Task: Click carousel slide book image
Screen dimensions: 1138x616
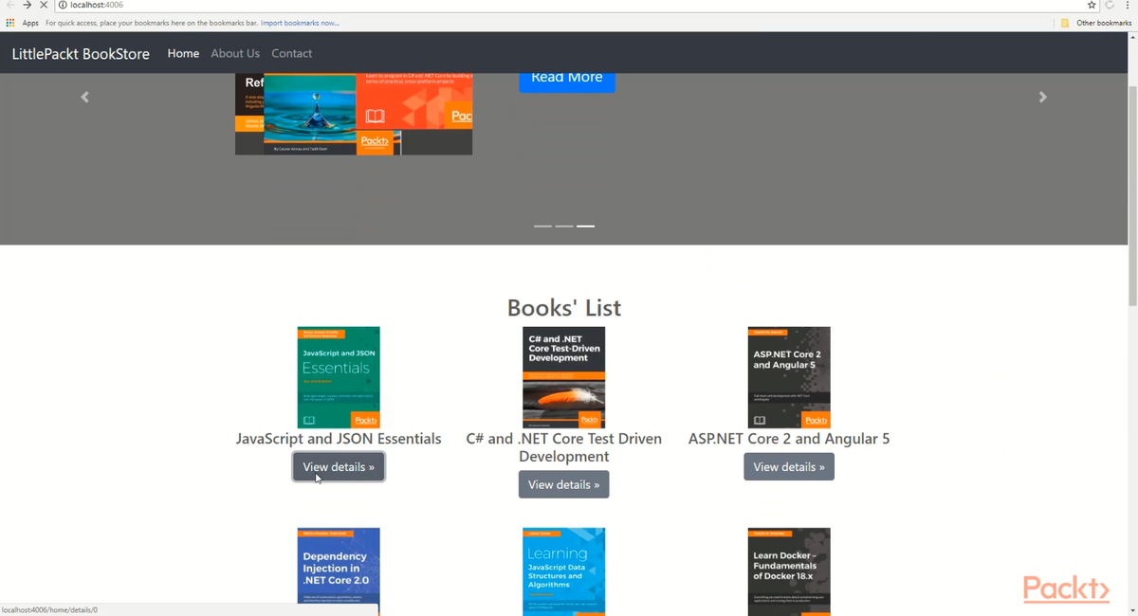Action: pos(354,114)
